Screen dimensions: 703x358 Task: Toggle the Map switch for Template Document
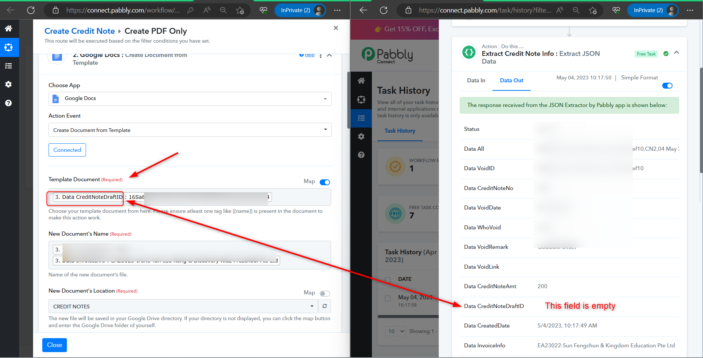coord(325,182)
